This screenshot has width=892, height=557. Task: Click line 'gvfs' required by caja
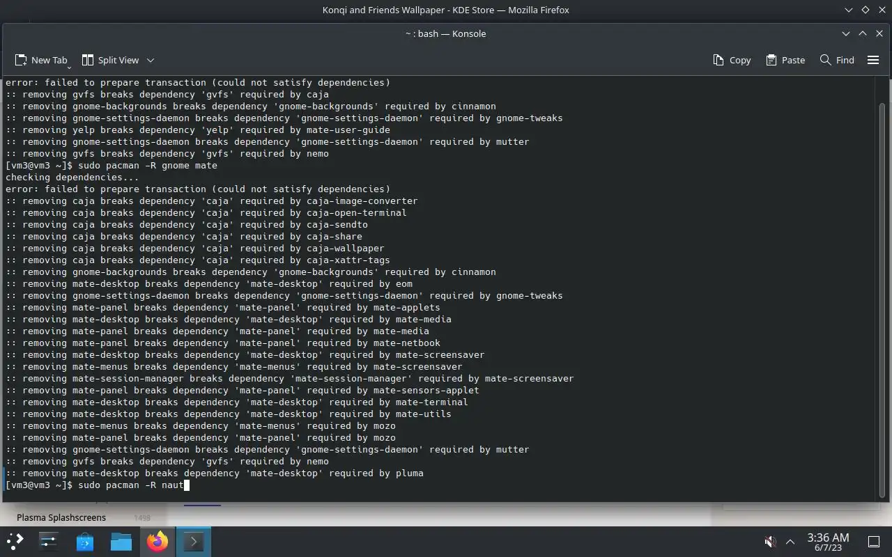(x=167, y=94)
